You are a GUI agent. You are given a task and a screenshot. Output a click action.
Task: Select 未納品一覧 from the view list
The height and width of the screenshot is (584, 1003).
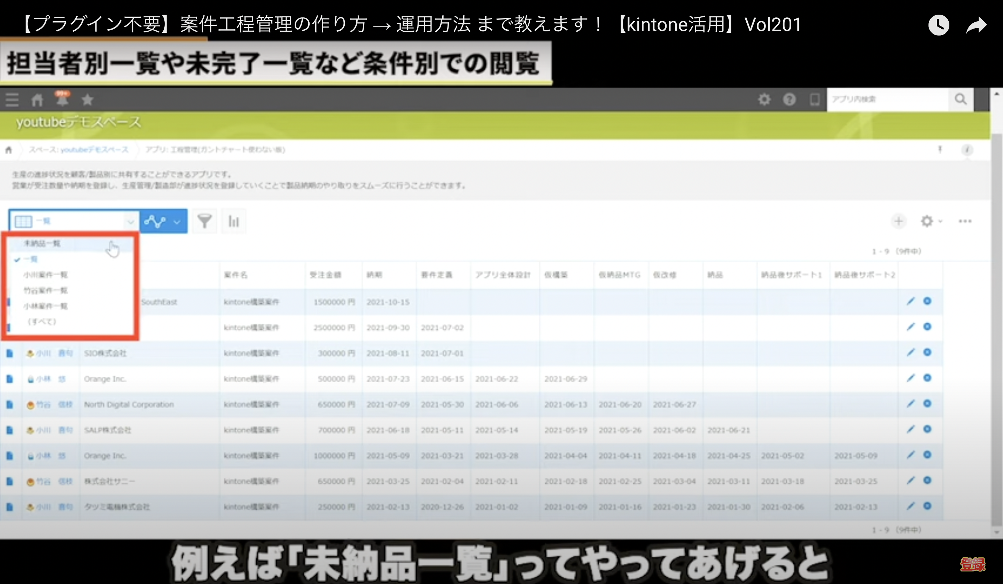(x=42, y=244)
